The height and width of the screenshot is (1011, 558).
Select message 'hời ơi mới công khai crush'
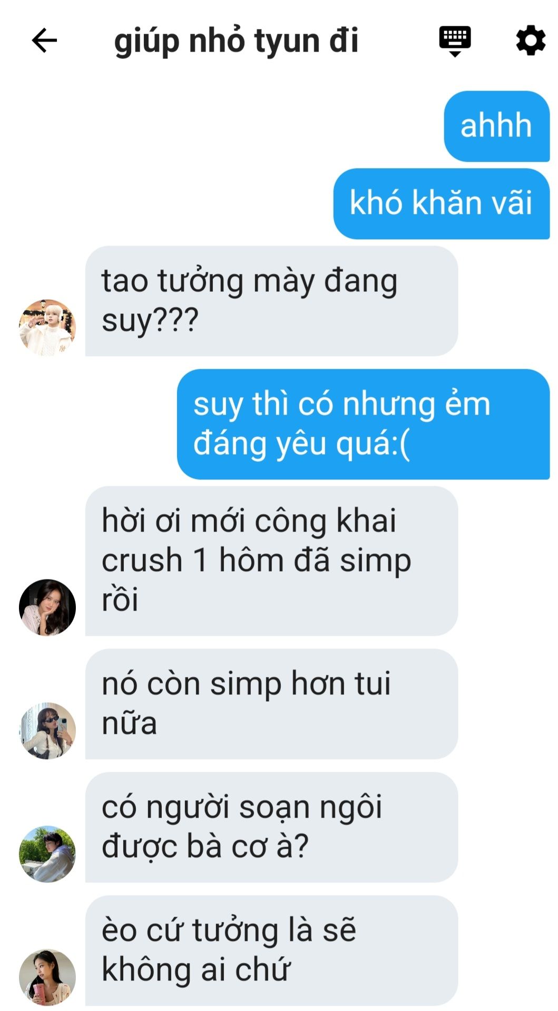pos(271,561)
